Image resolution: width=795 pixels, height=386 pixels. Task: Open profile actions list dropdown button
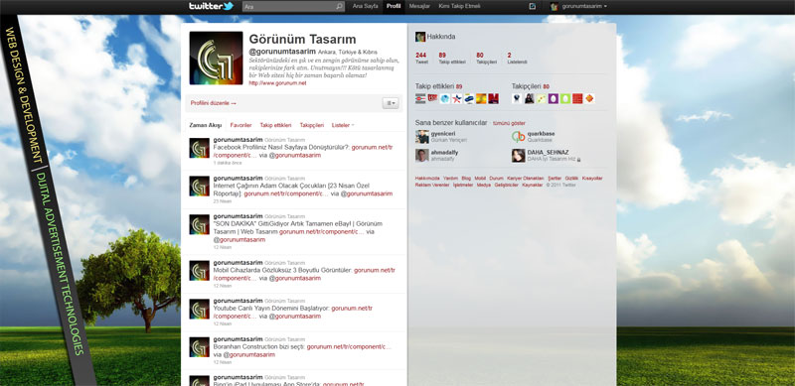pyautogui.click(x=391, y=103)
